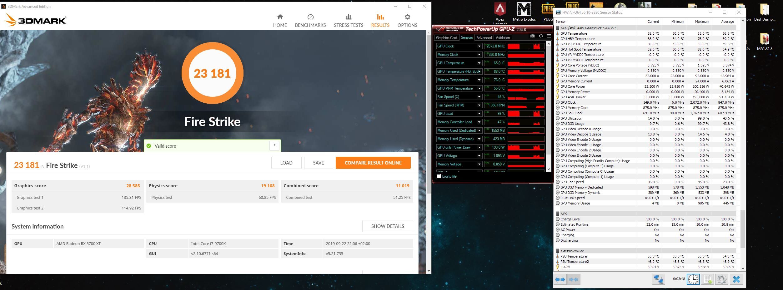Go to BENCHMARKS in 3DMark
The width and height of the screenshot is (783, 290).
pos(310,21)
